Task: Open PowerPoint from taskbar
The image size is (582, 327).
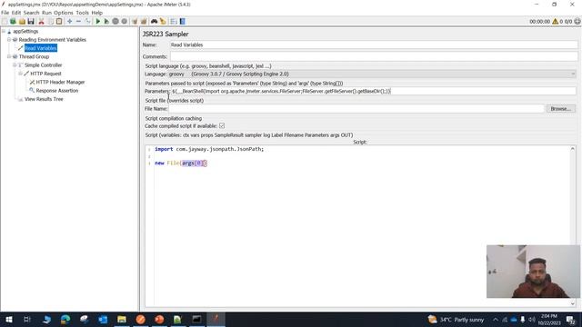Action: [159, 319]
